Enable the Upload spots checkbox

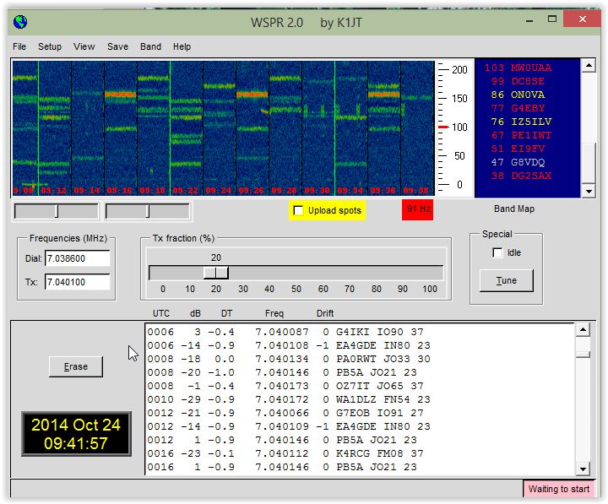[298, 210]
